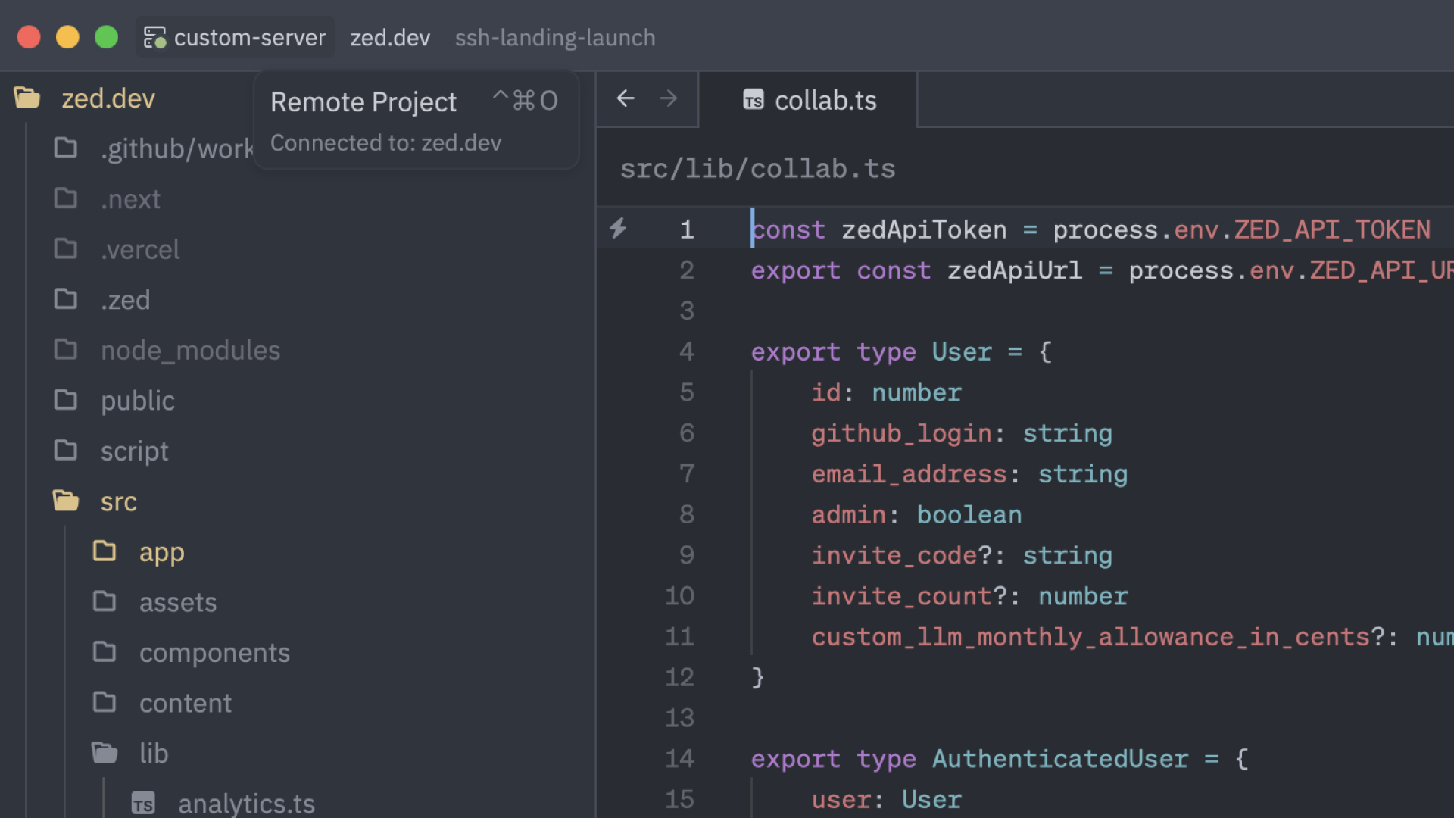Navigate back with the left arrow
The height and width of the screenshot is (818, 1454).
(x=626, y=99)
